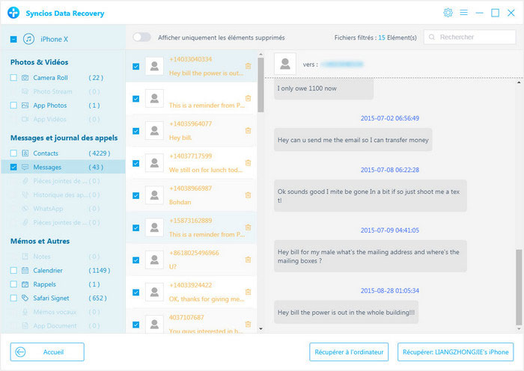Click the Accueil button
Screen dimensions: 524x371
pos(47,352)
